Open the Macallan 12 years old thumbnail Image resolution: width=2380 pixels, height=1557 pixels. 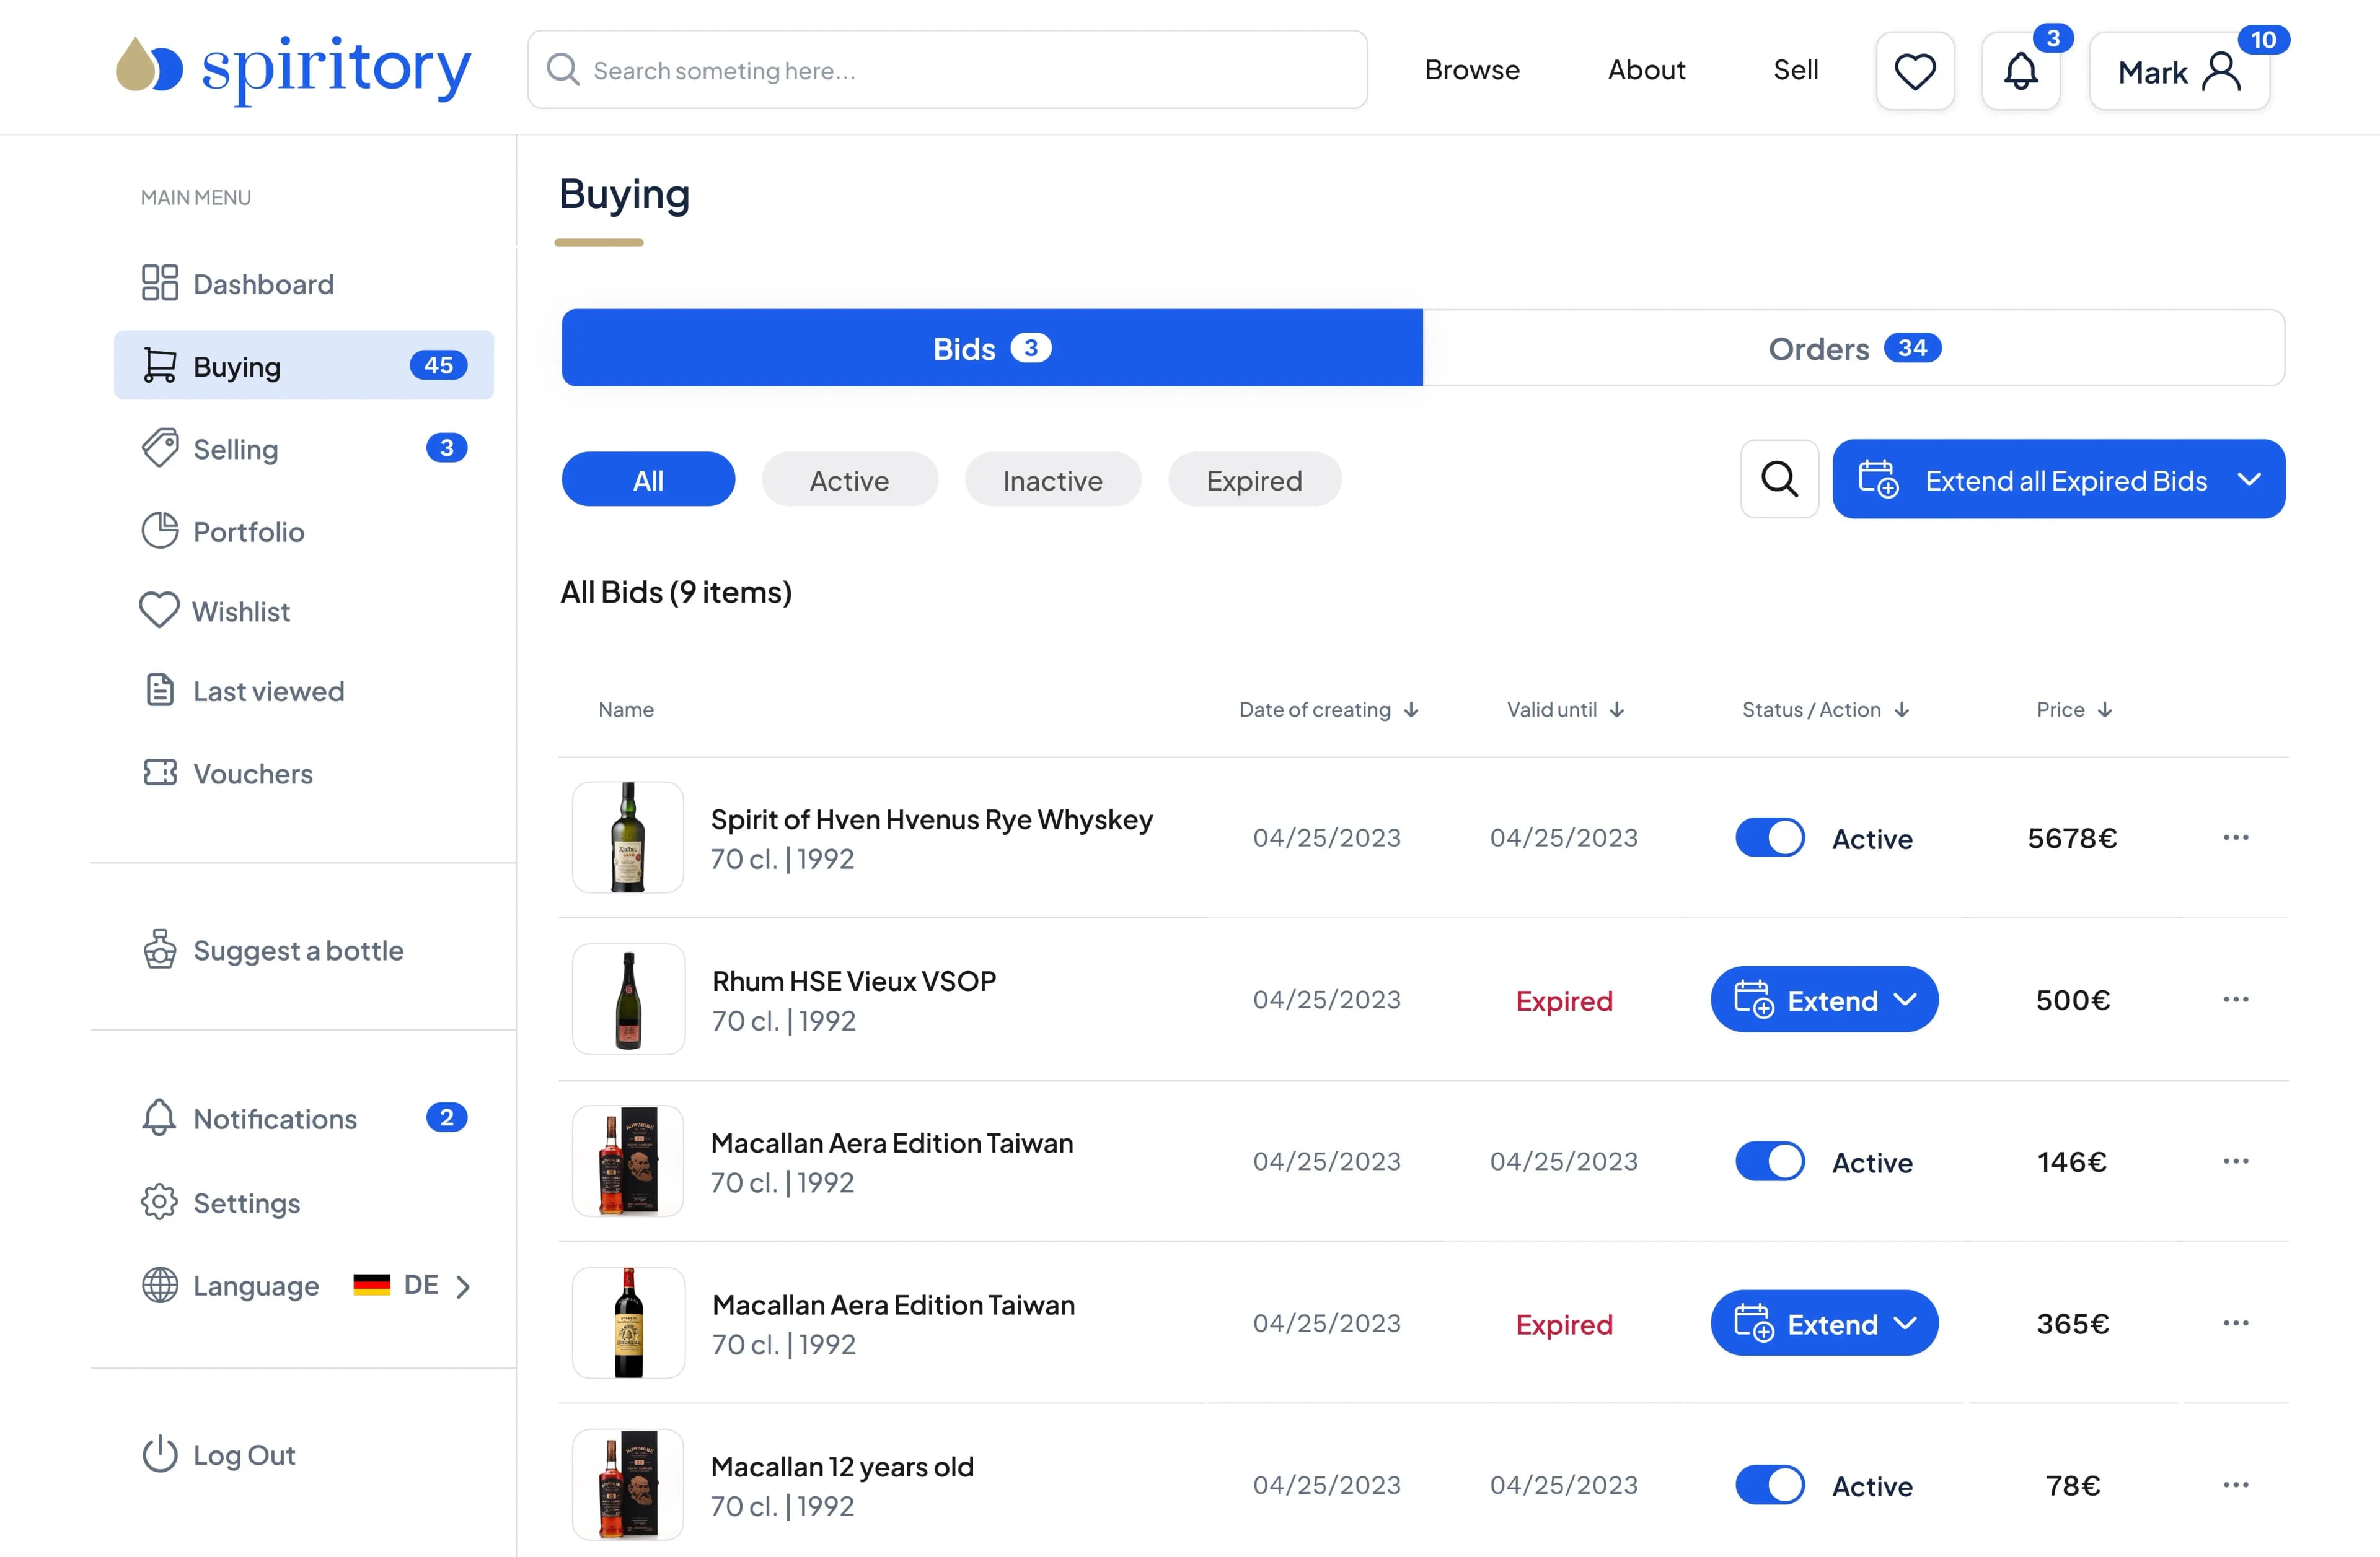[628, 1485]
